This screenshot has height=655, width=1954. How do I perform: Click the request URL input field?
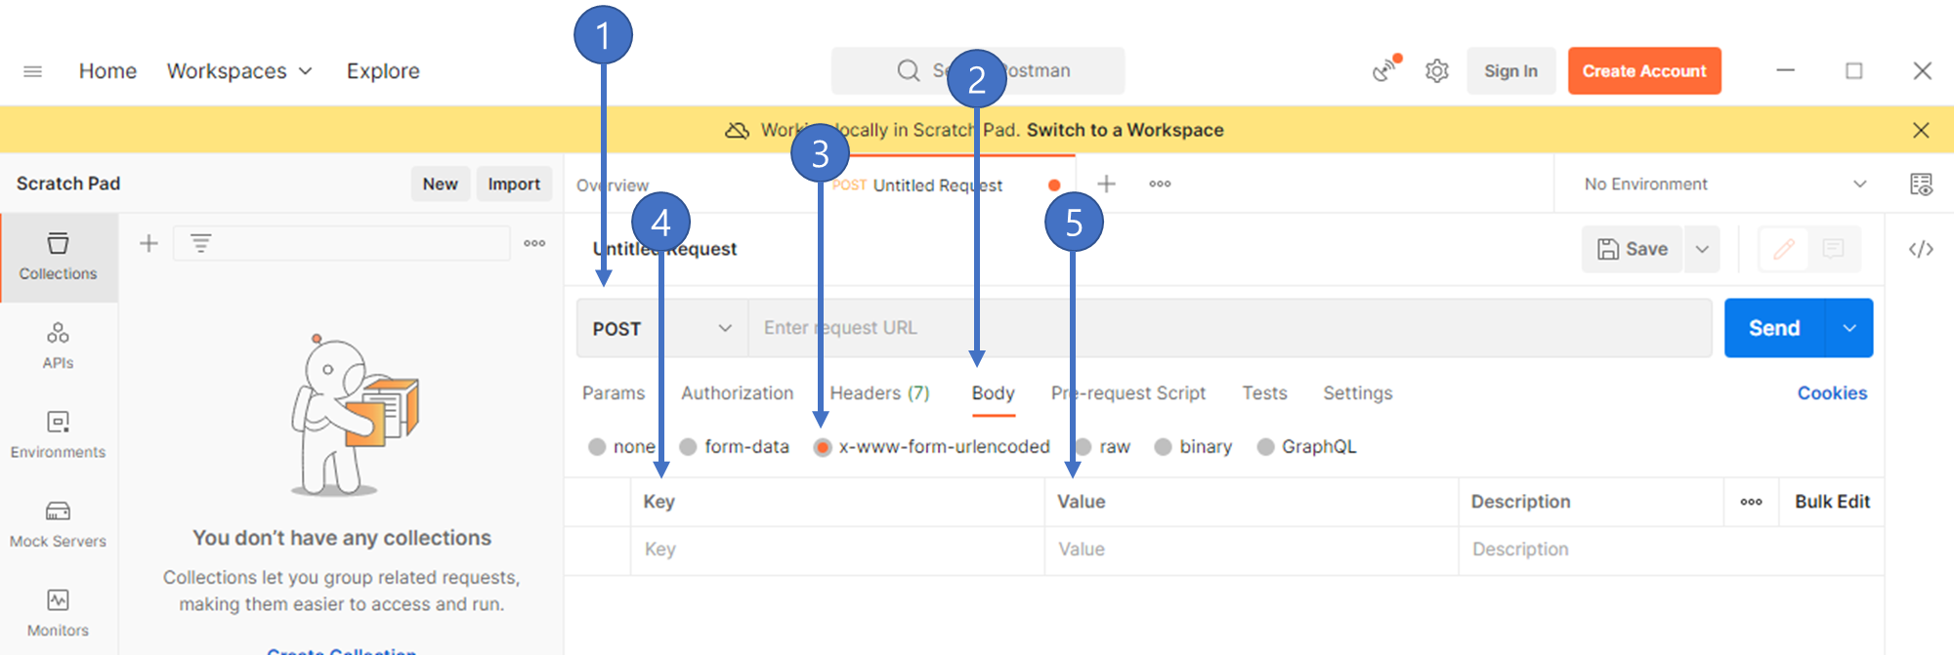pyautogui.click(x=1230, y=328)
